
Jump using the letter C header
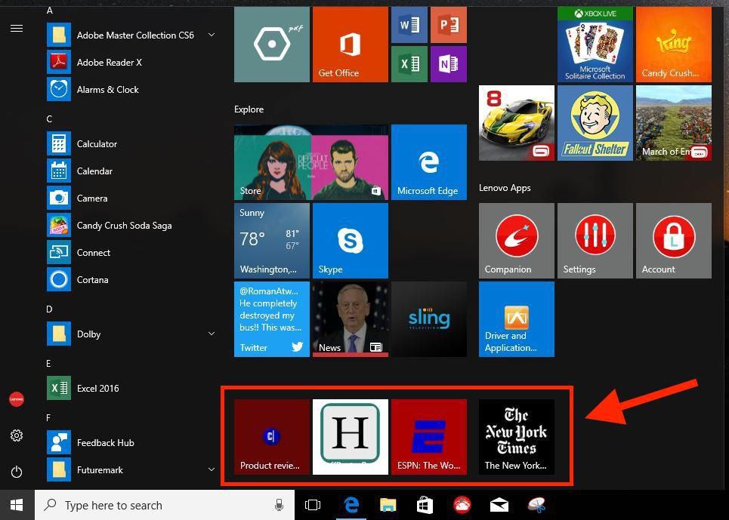click(x=49, y=118)
